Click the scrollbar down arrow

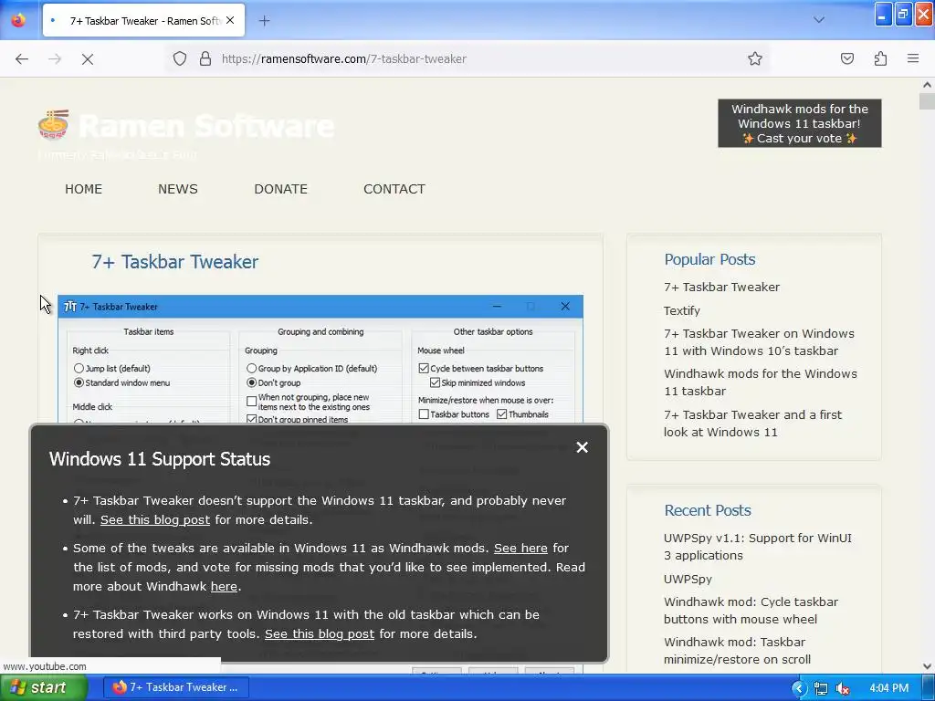pos(927,666)
